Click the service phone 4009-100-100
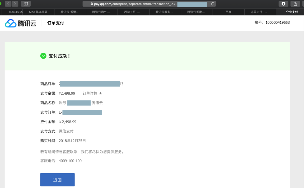304x188 pixels. point(70,161)
